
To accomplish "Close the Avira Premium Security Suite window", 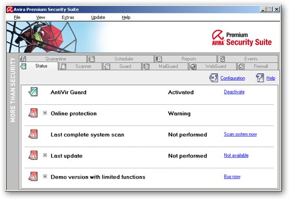I will tap(276, 9).
